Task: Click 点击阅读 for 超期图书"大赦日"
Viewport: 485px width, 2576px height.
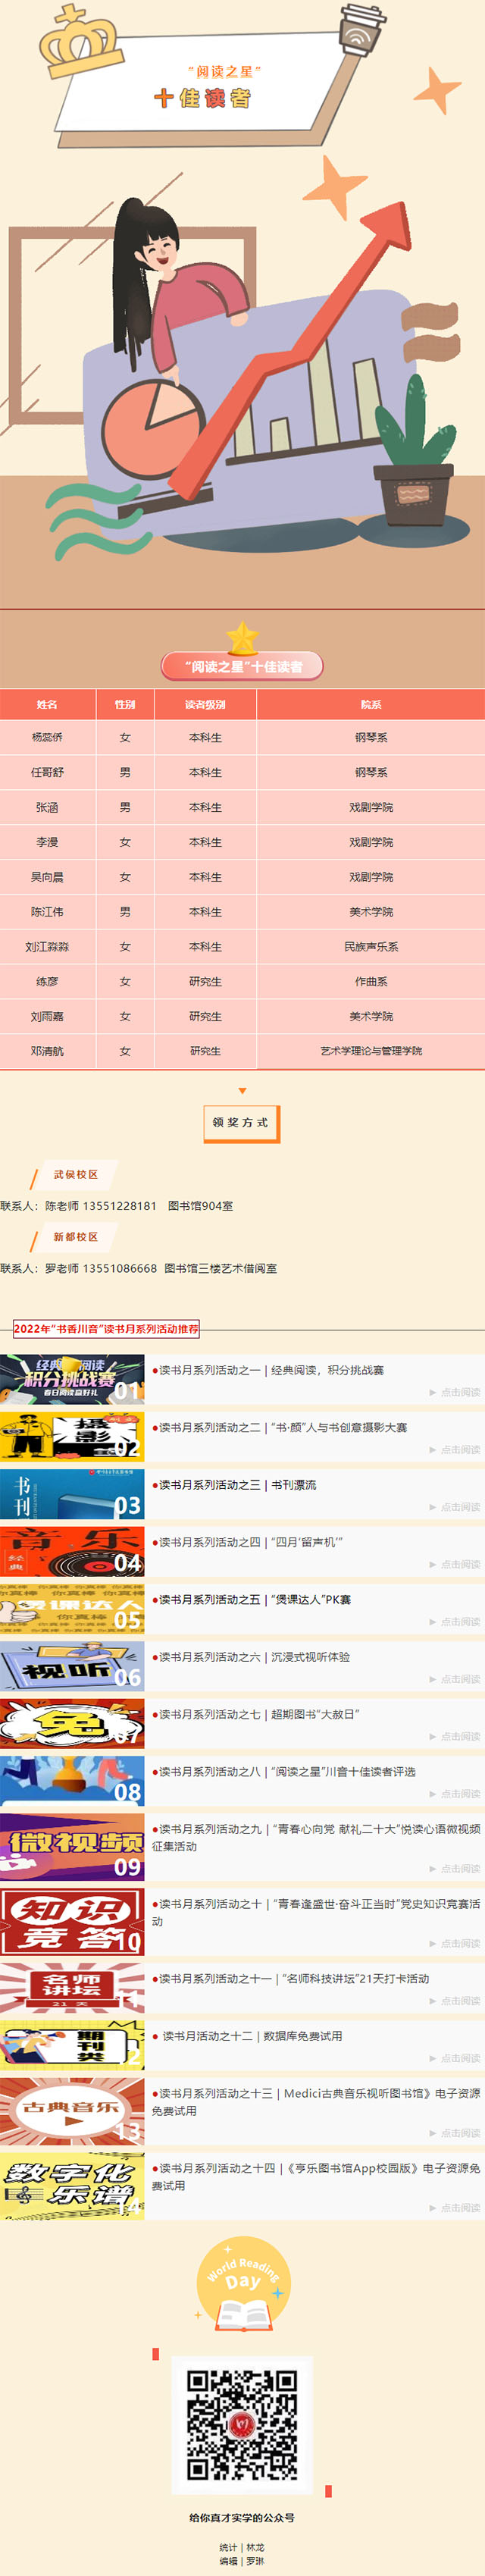Action: (460, 1737)
